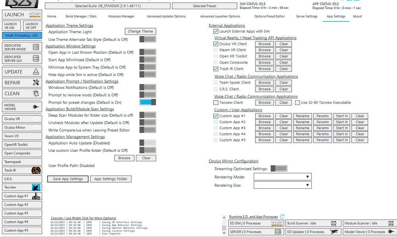
Task: Toggle Start App Minimized switch
Action: point(148,59)
